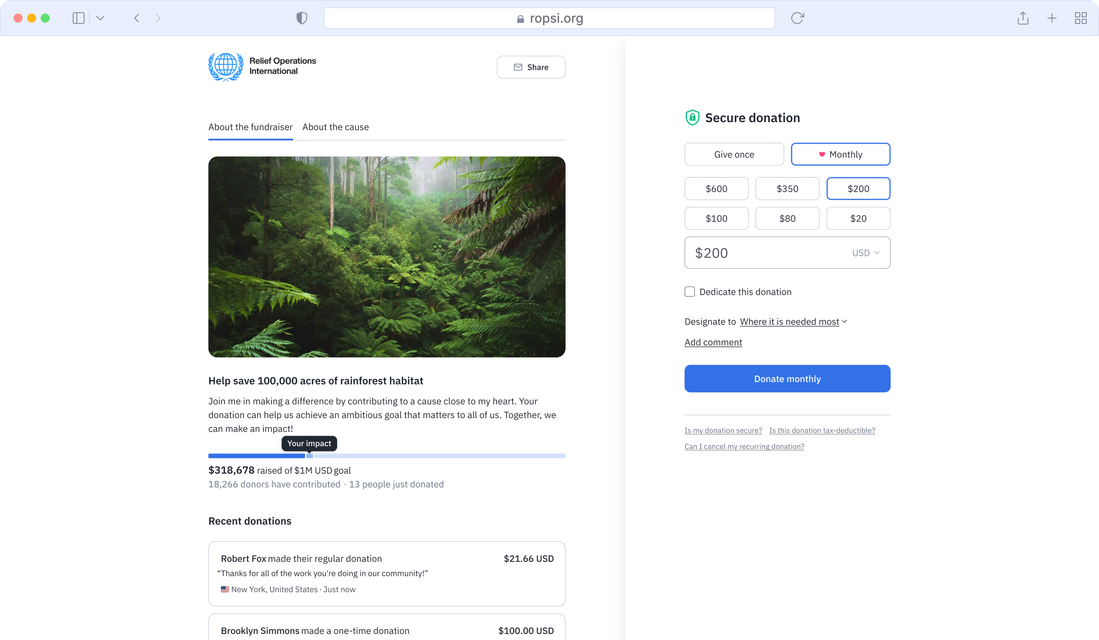Viewport: 1099px width, 640px height.
Task: Open About the fundraiser tab
Action: point(250,127)
